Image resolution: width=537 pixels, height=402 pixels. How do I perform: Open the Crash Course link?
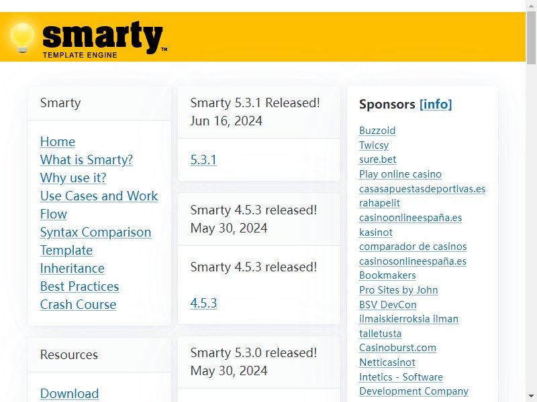78,305
